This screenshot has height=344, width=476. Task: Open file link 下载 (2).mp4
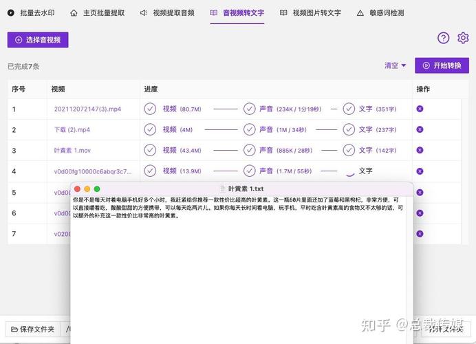pos(72,129)
